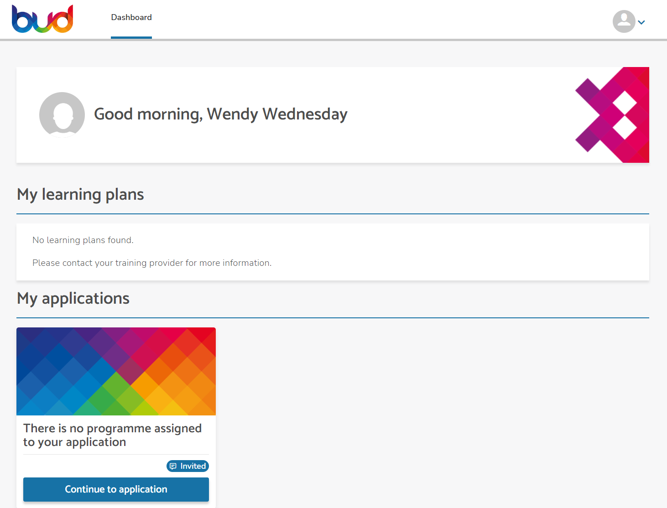Open the Dashboard tab
The height and width of the screenshot is (508, 667).
pyautogui.click(x=131, y=17)
